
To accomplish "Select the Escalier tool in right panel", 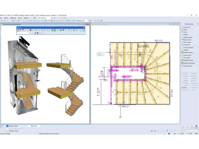I will click(x=185, y=35).
